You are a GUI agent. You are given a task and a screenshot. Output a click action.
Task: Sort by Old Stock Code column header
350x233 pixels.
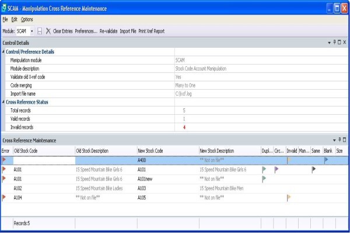point(44,151)
